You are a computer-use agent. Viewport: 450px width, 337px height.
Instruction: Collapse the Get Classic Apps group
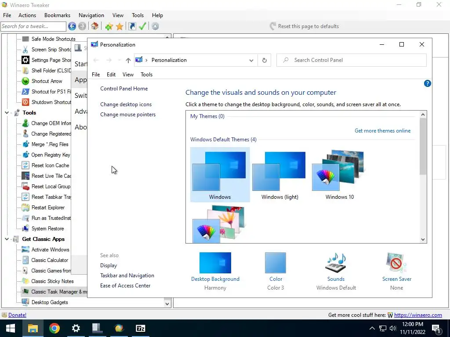point(7,239)
